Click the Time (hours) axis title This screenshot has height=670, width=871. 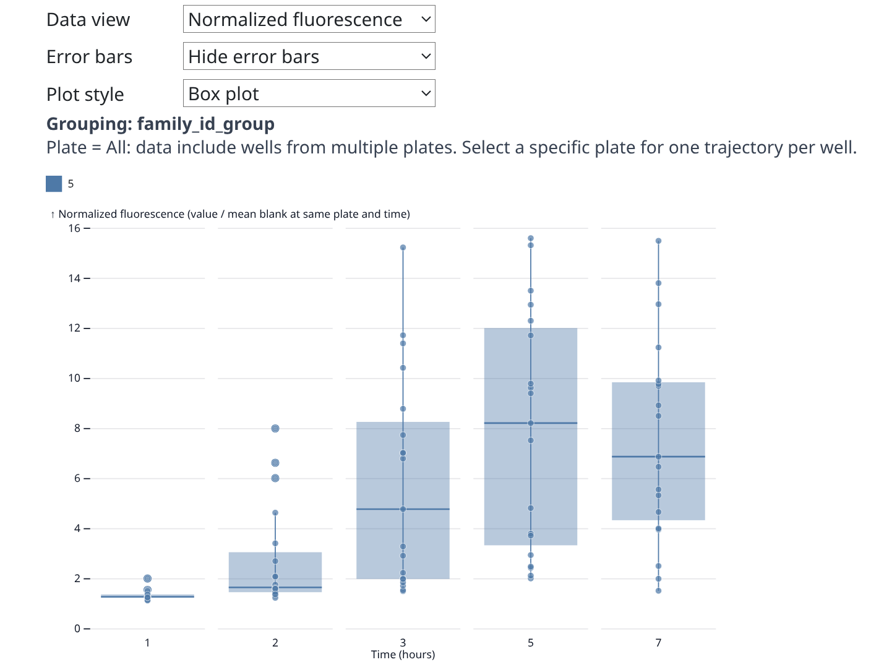click(403, 655)
